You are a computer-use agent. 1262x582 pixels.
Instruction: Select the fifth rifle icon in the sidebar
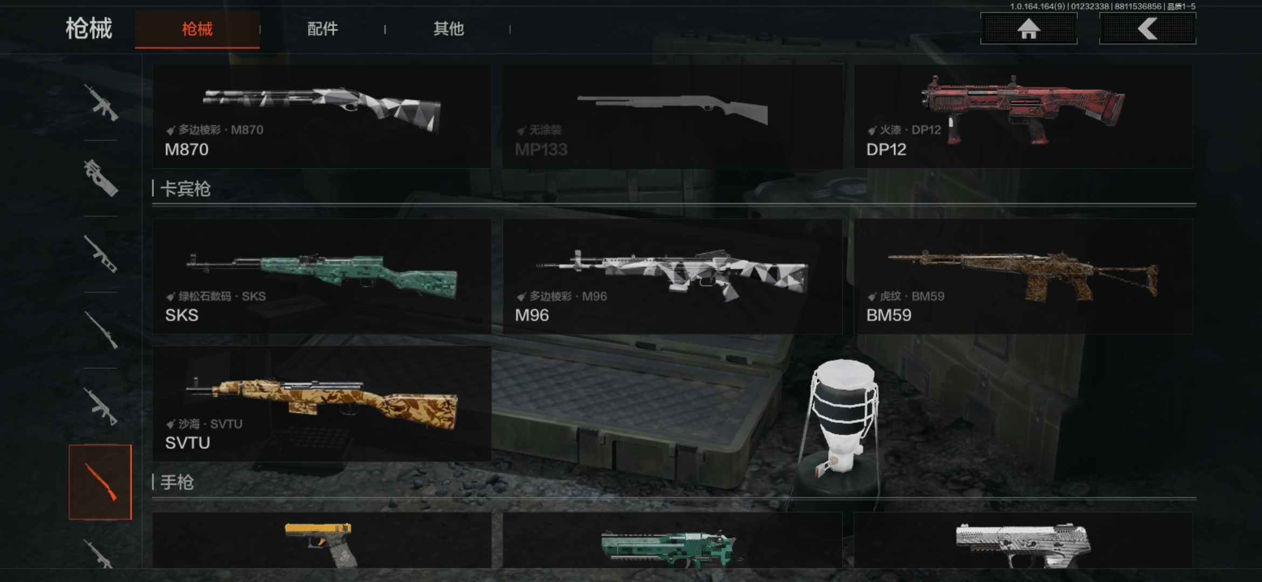tap(101, 406)
